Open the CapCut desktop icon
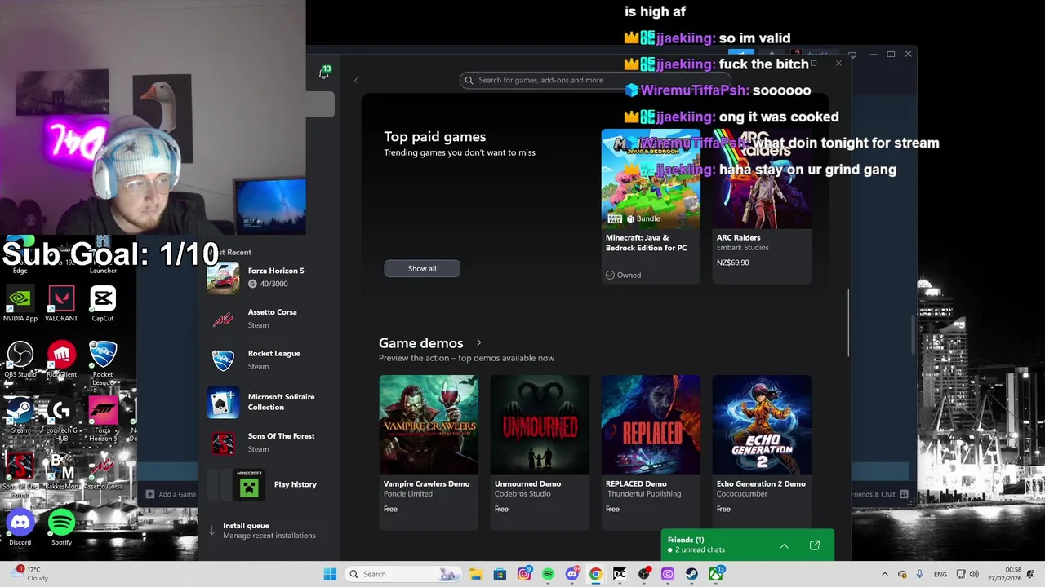Screen dimensions: 1045x587 pyautogui.click(x=103, y=304)
